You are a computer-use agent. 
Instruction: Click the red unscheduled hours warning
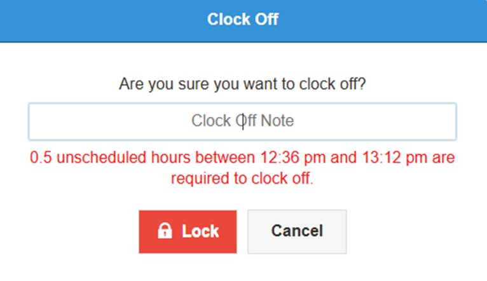(x=242, y=167)
